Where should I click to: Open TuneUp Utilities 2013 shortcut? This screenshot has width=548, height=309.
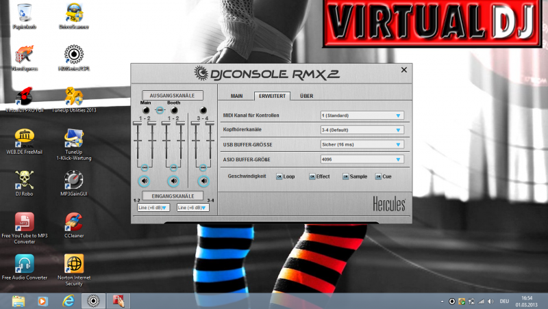(x=74, y=100)
